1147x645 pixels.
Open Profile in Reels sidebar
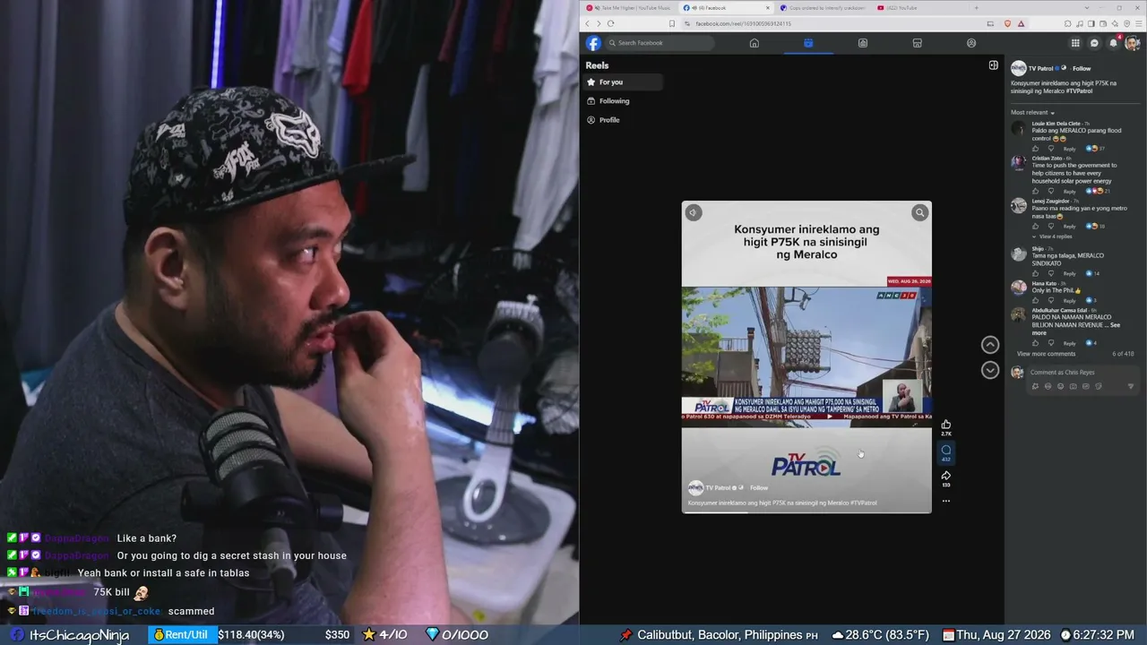coord(624,120)
